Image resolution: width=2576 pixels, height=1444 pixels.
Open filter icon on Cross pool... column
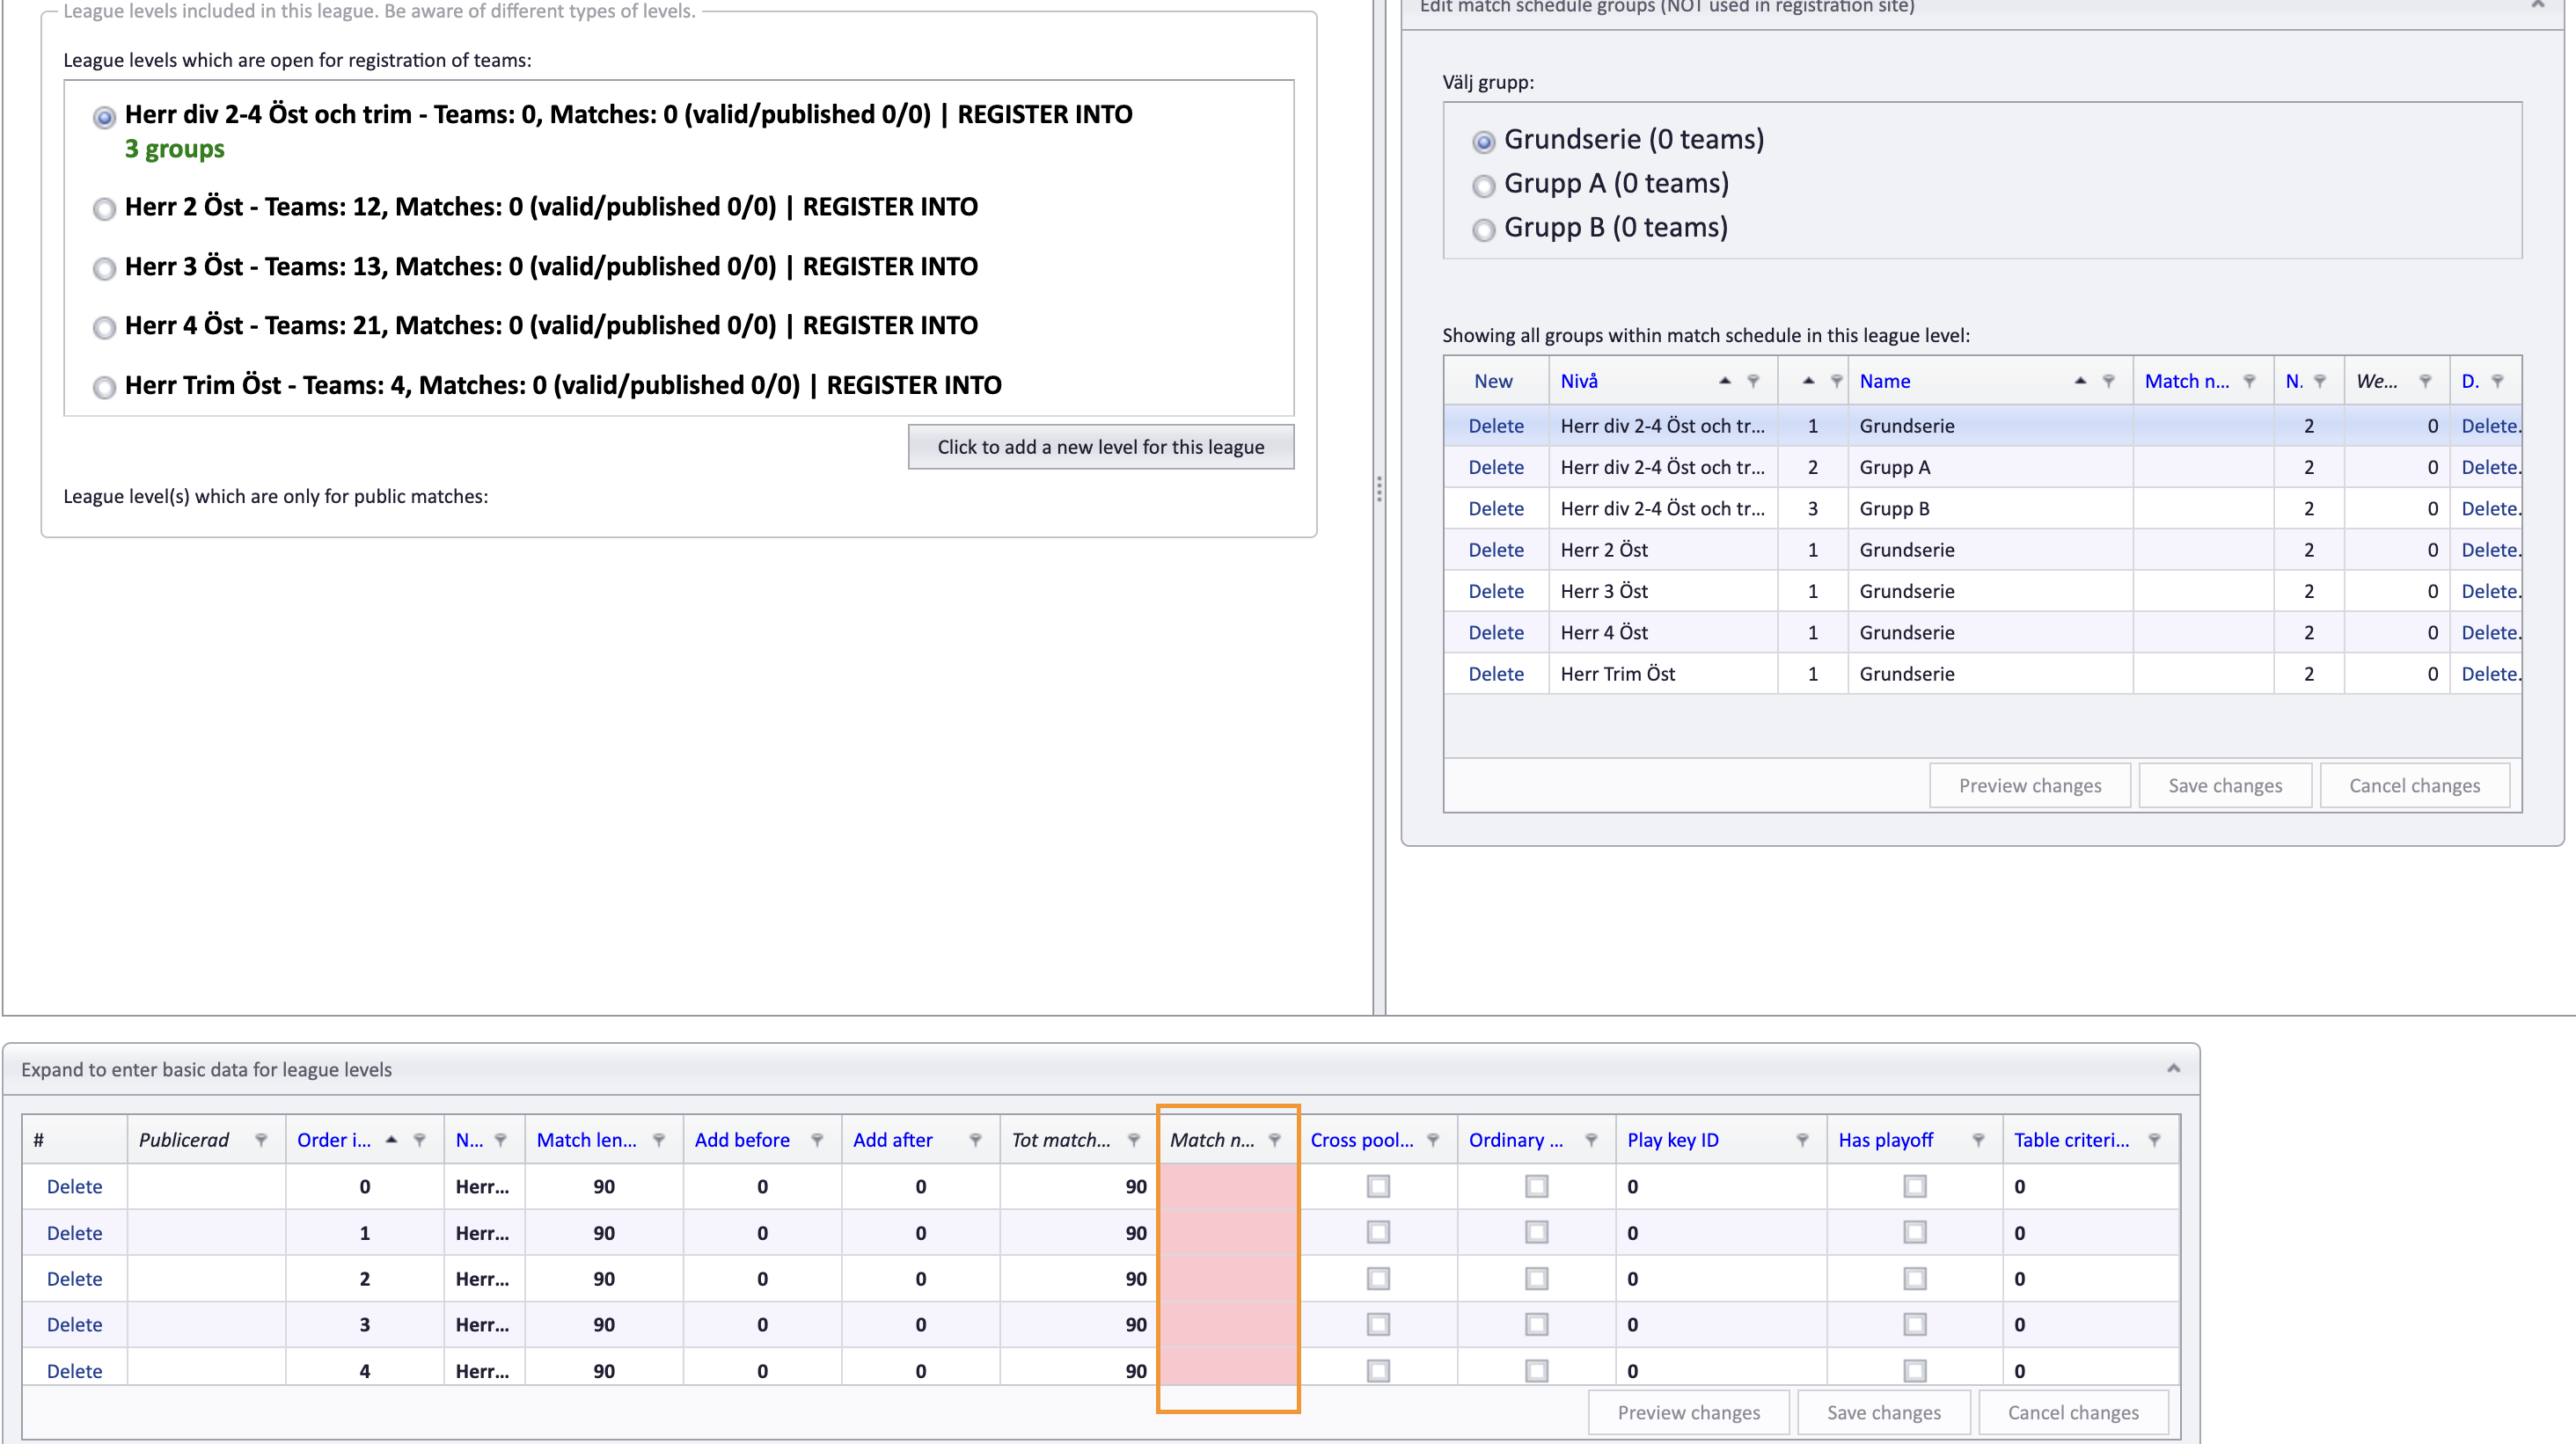click(1432, 1141)
